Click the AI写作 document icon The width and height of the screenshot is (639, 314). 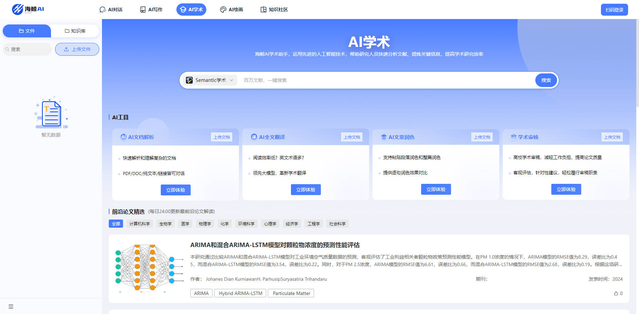click(x=143, y=10)
